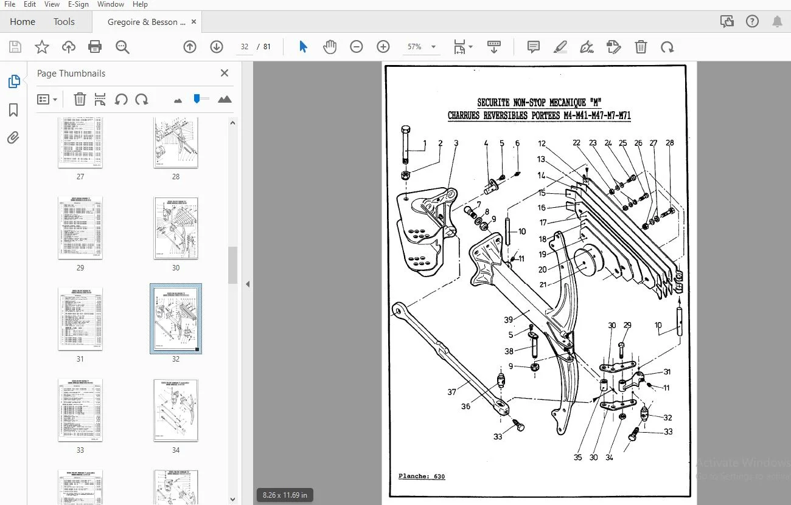This screenshot has width=791, height=505.
Task: Open the Help menu
Action: pos(140,4)
